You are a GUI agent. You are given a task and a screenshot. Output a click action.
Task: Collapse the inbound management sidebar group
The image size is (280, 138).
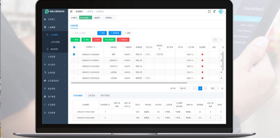[x=55, y=27]
